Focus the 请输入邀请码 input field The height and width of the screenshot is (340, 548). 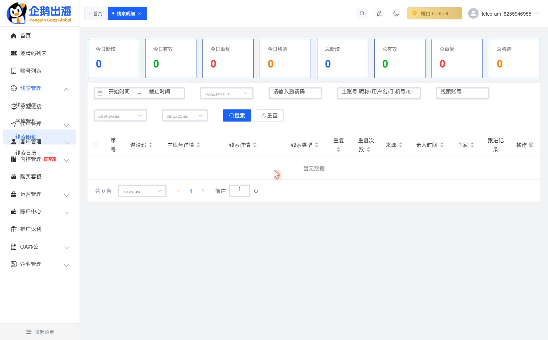click(295, 93)
